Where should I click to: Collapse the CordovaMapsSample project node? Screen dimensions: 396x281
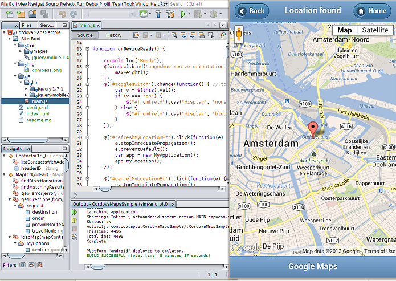[x=4, y=32]
